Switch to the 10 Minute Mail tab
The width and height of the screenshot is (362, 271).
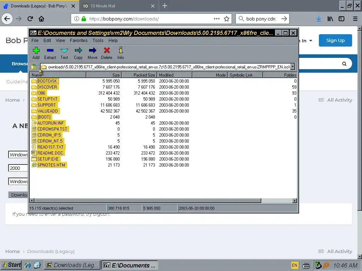point(119,6)
